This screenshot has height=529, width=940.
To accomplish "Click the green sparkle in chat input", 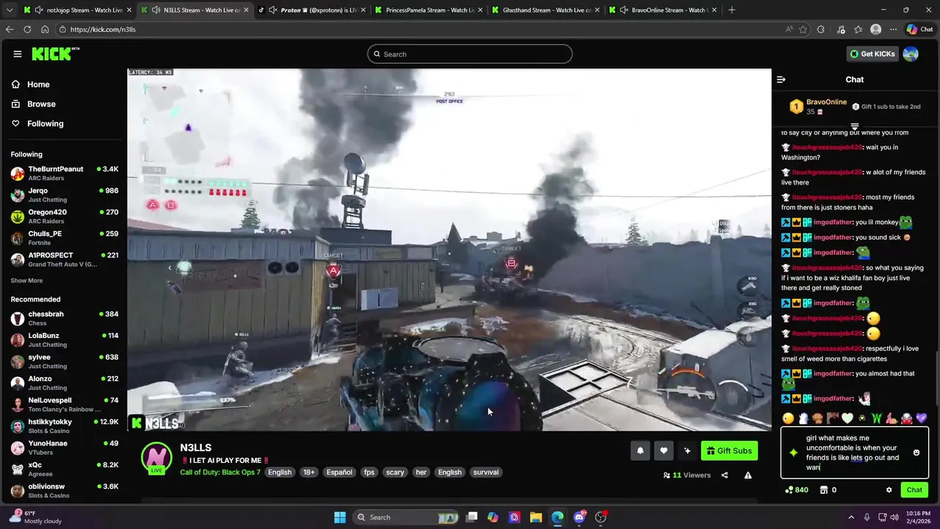I will pyautogui.click(x=793, y=453).
